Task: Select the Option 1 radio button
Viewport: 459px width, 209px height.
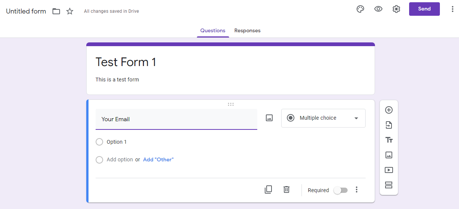Action: tap(99, 142)
